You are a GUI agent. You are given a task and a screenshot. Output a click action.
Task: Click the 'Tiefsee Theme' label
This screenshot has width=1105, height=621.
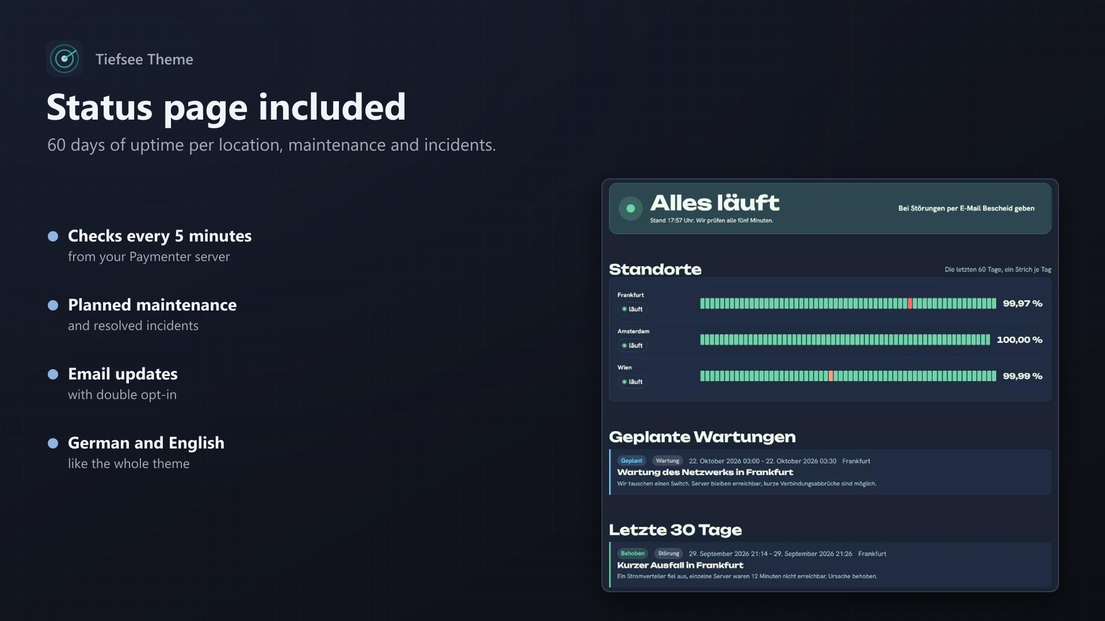pos(144,59)
